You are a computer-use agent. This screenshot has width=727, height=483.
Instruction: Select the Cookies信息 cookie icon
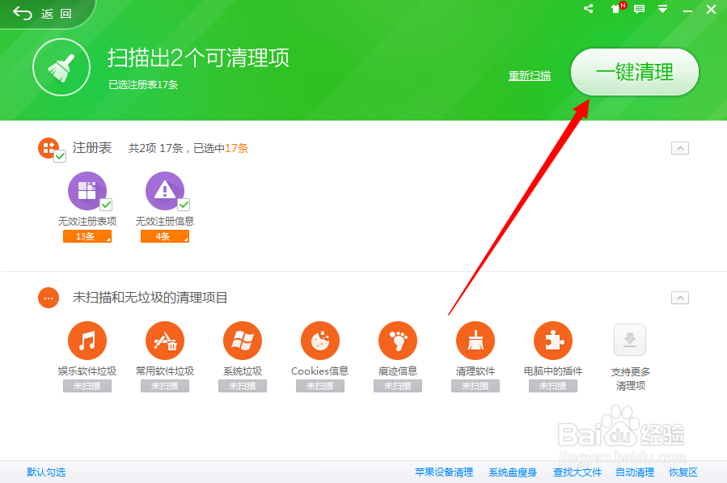pos(320,341)
